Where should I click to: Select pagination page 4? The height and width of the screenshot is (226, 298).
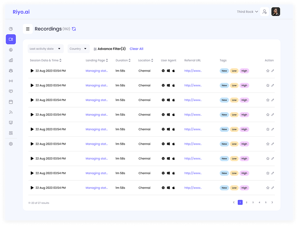(259, 202)
